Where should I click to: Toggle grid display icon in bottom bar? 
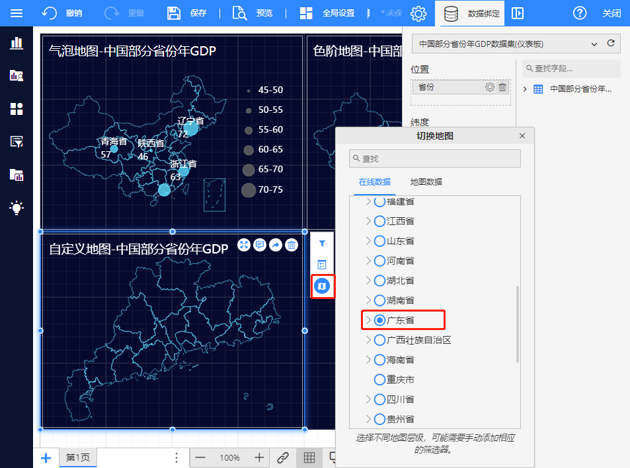tap(309, 457)
